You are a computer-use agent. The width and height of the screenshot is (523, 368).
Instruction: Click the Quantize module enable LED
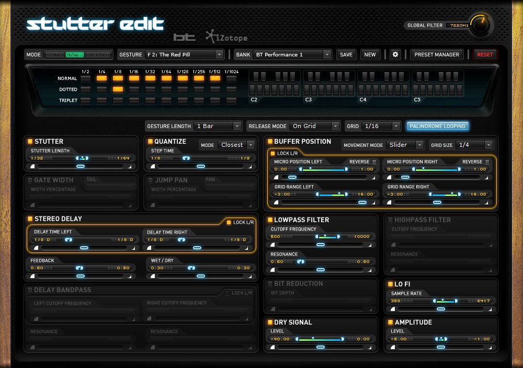click(150, 141)
